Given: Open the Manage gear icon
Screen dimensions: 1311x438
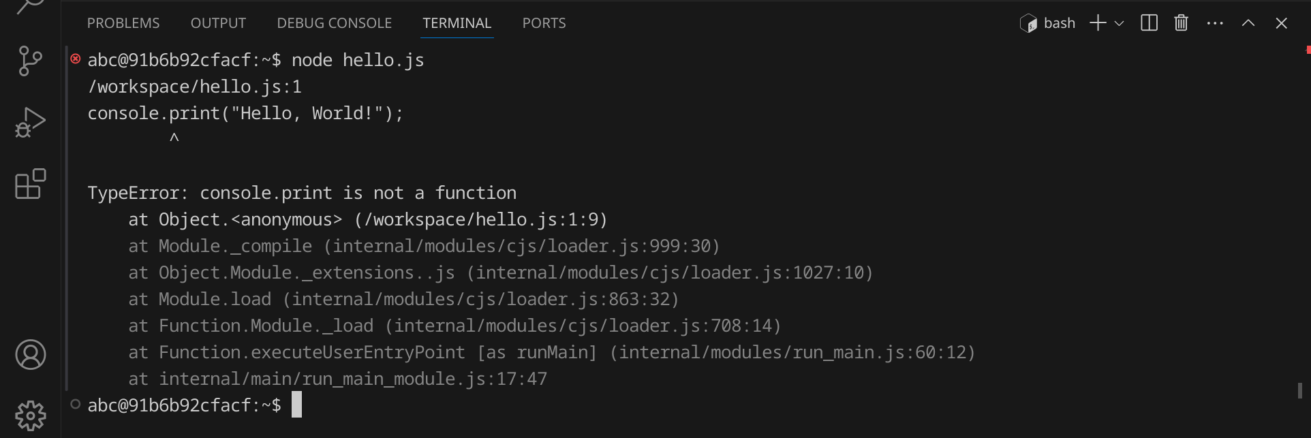Looking at the screenshot, I should click(x=30, y=415).
